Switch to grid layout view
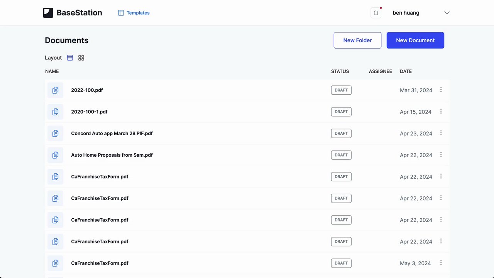Image resolution: width=494 pixels, height=278 pixels. [x=81, y=58]
